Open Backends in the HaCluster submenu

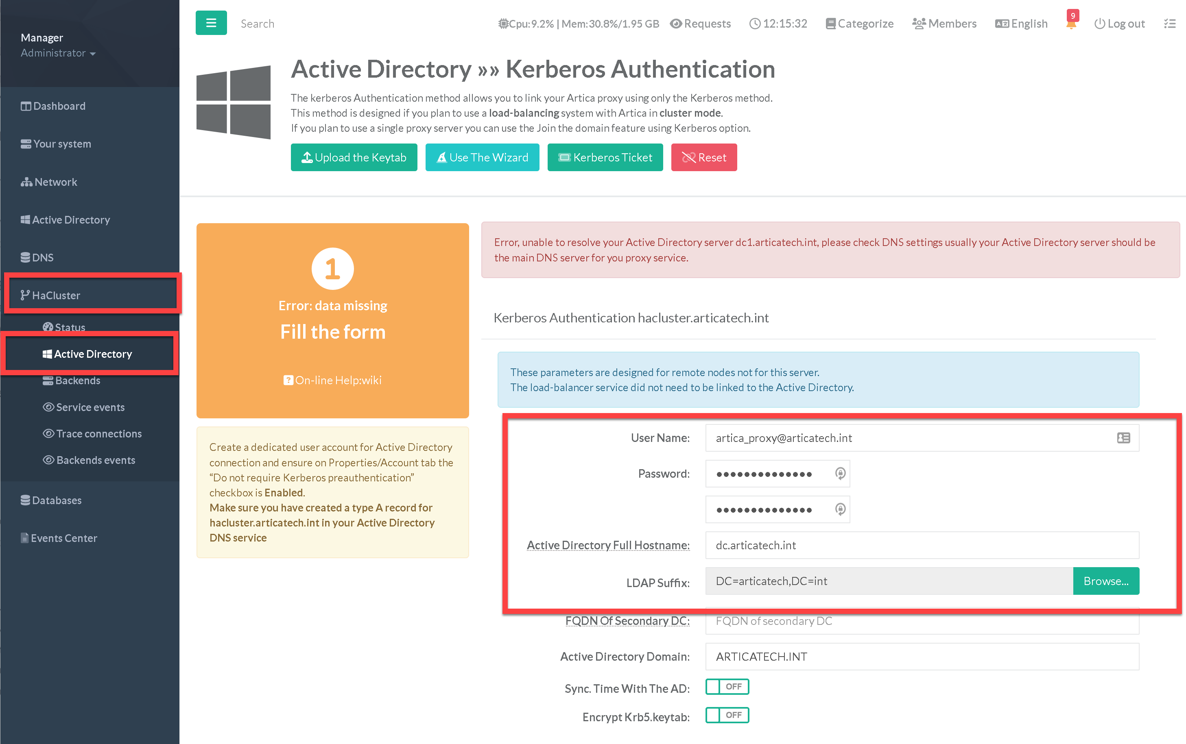77,381
